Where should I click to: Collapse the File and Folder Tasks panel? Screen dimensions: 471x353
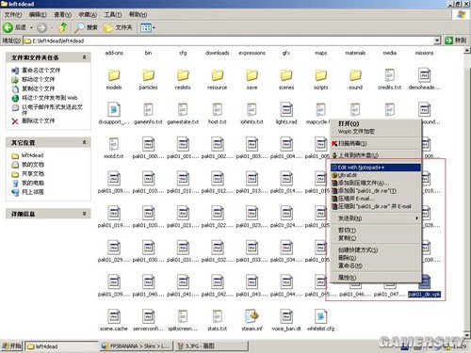[84, 57]
